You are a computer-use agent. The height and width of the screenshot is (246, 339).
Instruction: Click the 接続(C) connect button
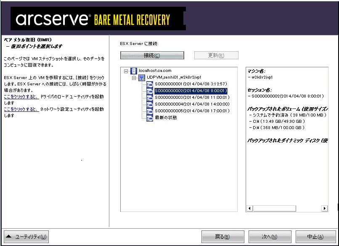pyautogui.click(x=152, y=56)
